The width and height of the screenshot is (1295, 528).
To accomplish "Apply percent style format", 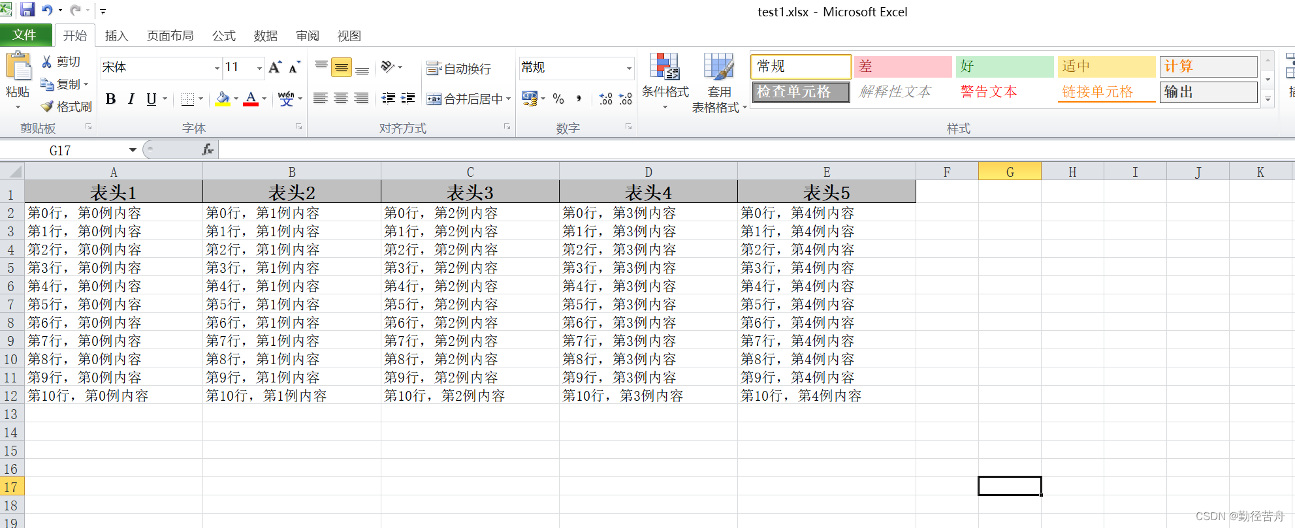I will [558, 99].
